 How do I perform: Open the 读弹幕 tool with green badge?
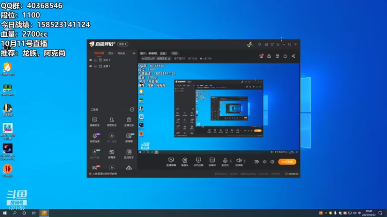tap(129, 138)
